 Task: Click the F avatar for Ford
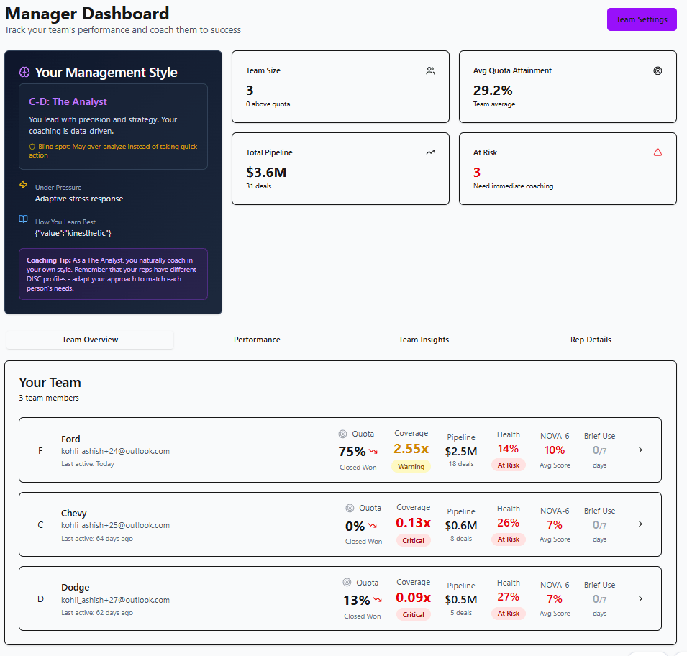[40, 451]
